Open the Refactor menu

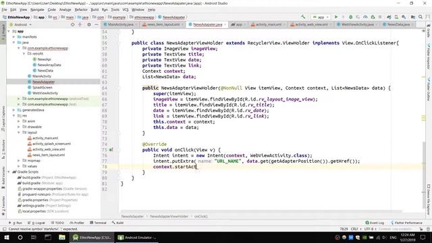pyautogui.click(x=81, y=9)
